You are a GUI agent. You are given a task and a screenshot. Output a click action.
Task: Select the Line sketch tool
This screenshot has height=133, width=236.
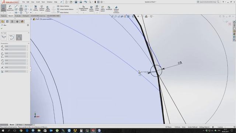(16, 6)
